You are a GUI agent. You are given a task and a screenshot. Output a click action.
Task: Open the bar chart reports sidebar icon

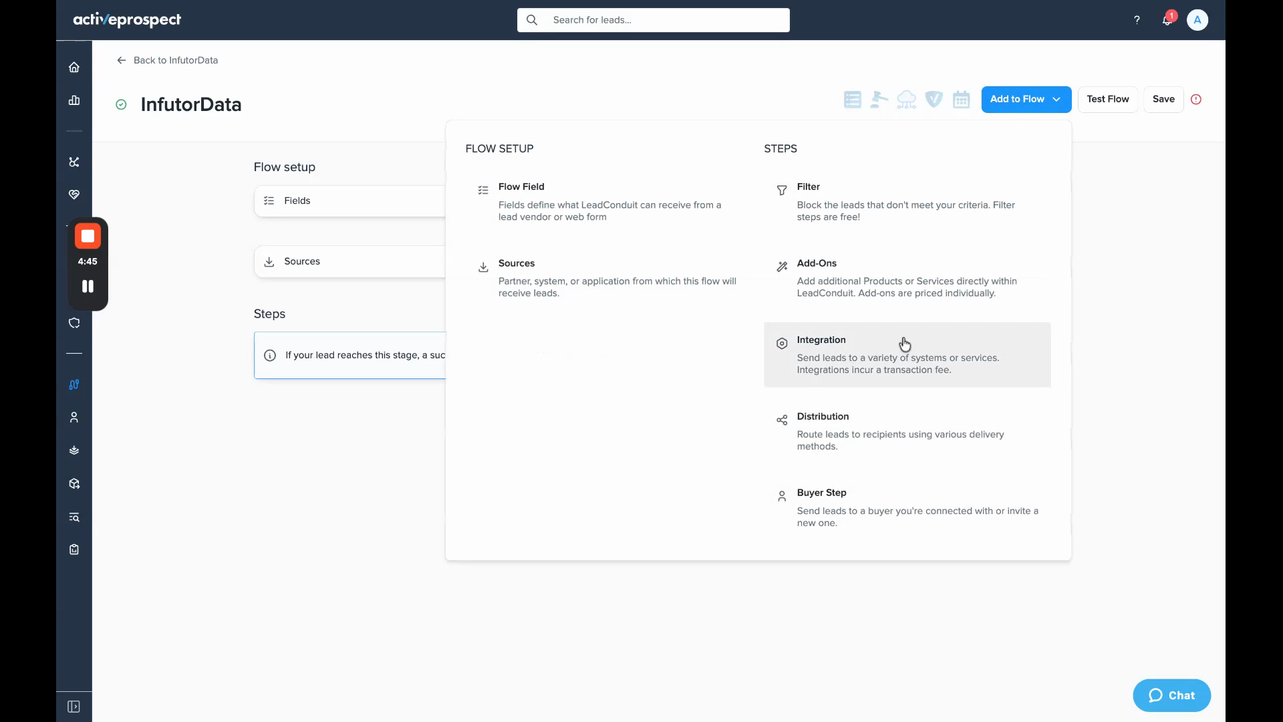tap(74, 100)
